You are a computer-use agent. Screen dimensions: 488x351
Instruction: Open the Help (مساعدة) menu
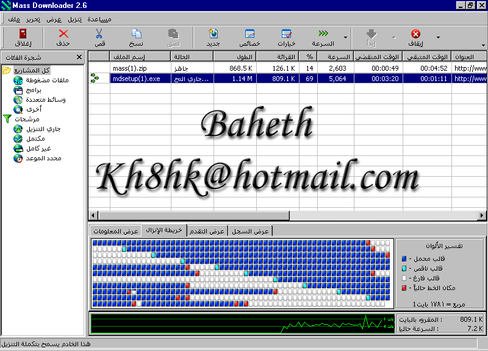(x=99, y=19)
